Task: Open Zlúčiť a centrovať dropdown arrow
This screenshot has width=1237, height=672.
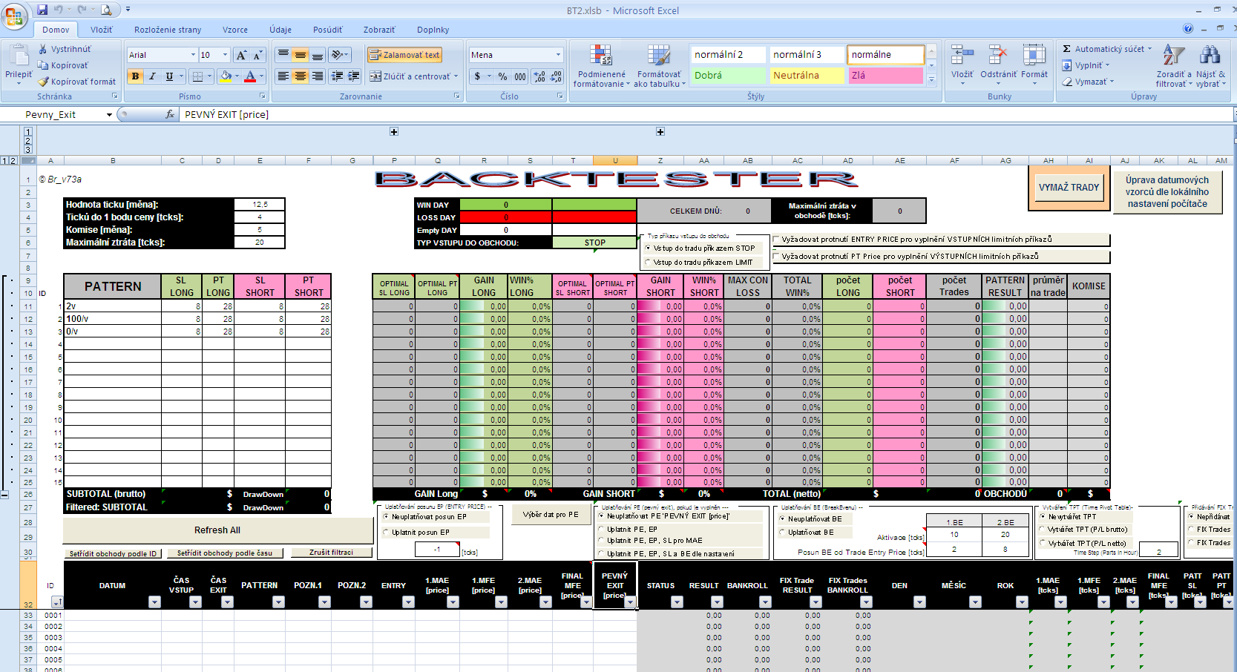Action: click(x=456, y=76)
